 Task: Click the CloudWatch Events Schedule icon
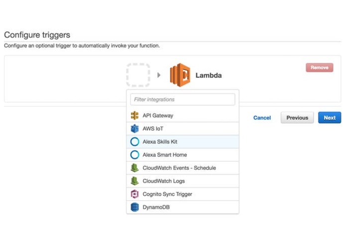[x=134, y=168]
